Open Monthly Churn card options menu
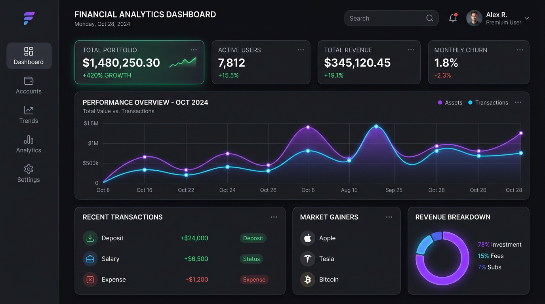 tap(520, 50)
